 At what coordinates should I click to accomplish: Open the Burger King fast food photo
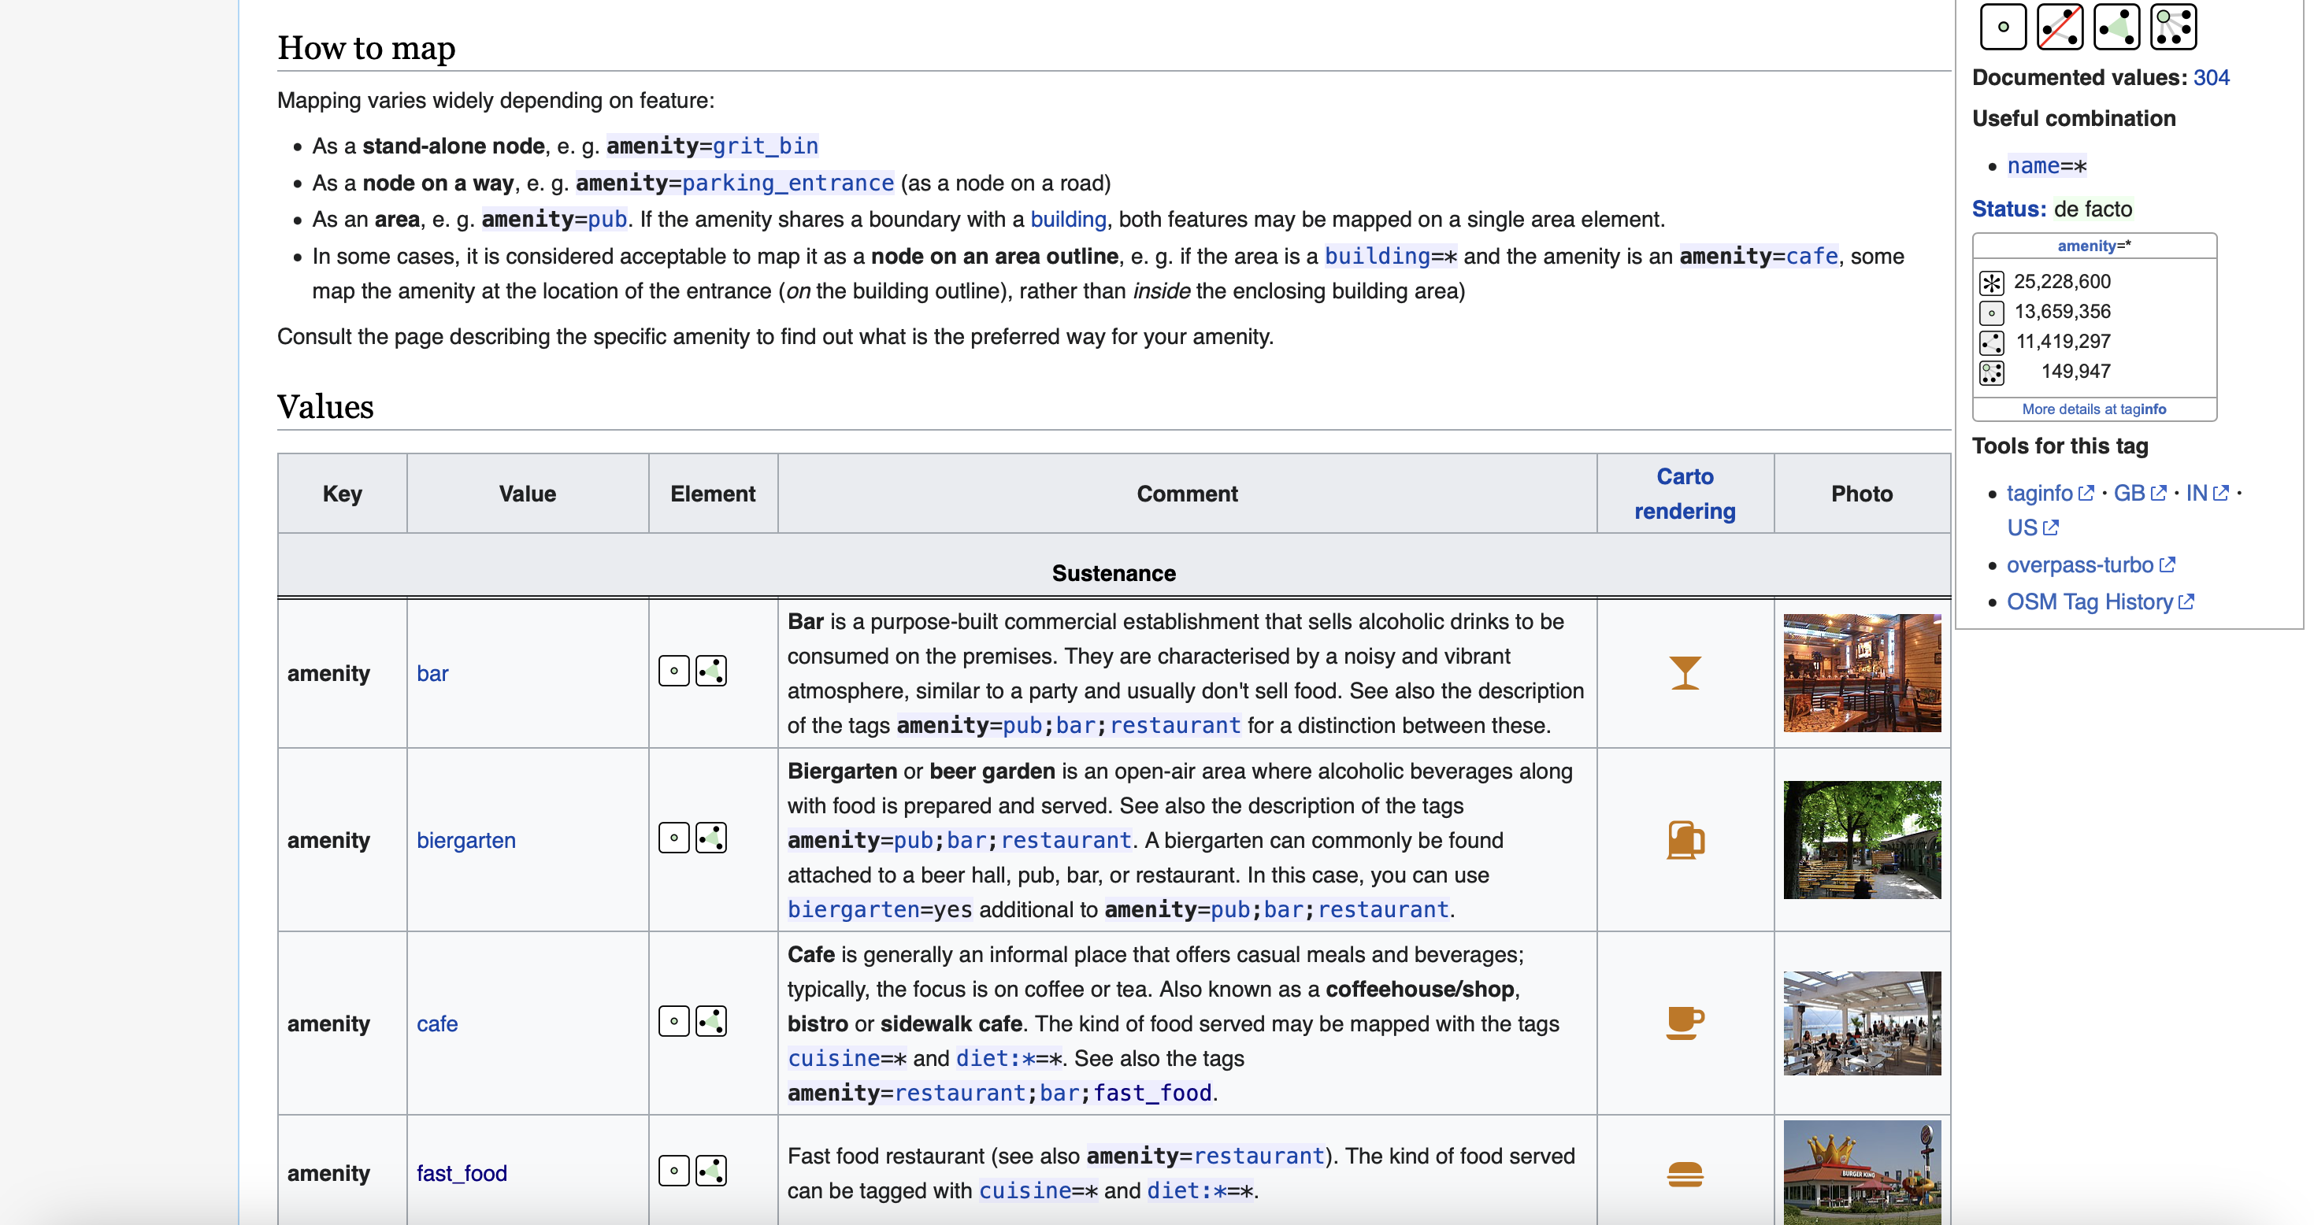pyautogui.click(x=1861, y=1171)
